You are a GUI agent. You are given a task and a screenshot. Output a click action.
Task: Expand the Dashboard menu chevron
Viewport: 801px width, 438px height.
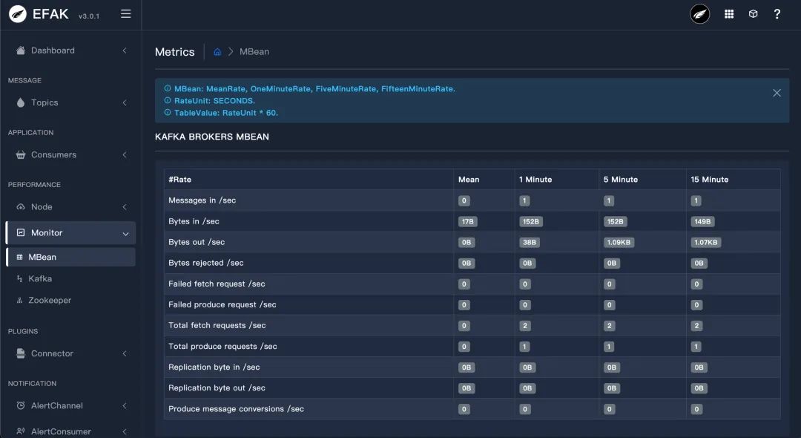(125, 50)
